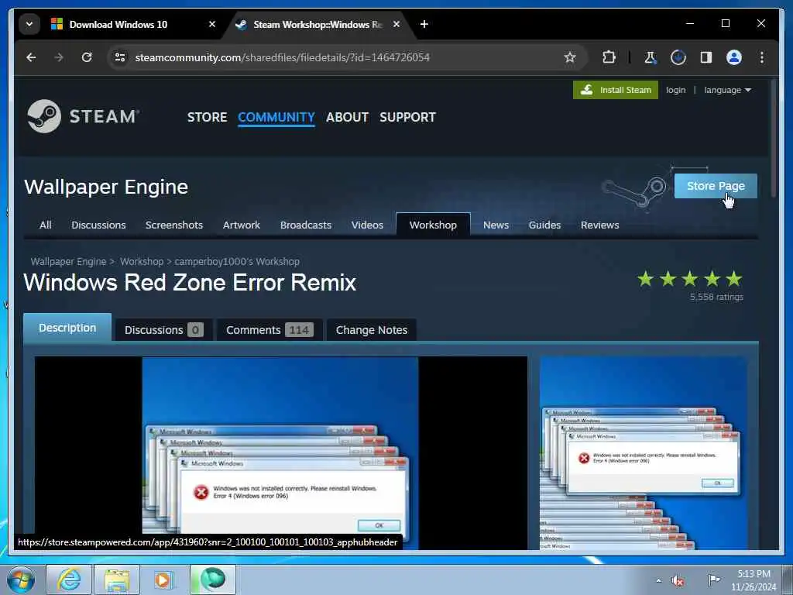
Task: Click the muted volume tray icon
Action: (678, 580)
